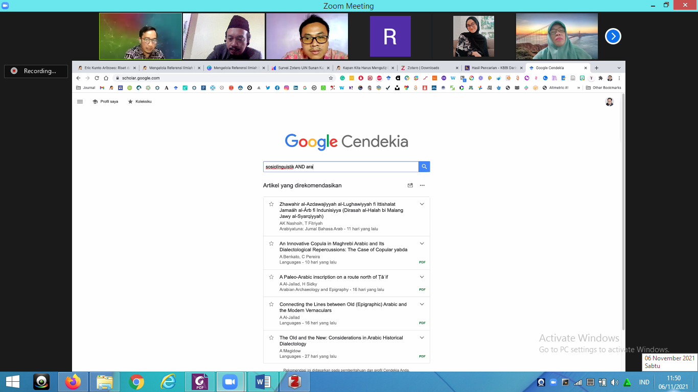The height and width of the screenshot is (392, 698).
Task: Expand the Zhawahir al-Azdawajiyyah article entry
Action: (422, 204)
